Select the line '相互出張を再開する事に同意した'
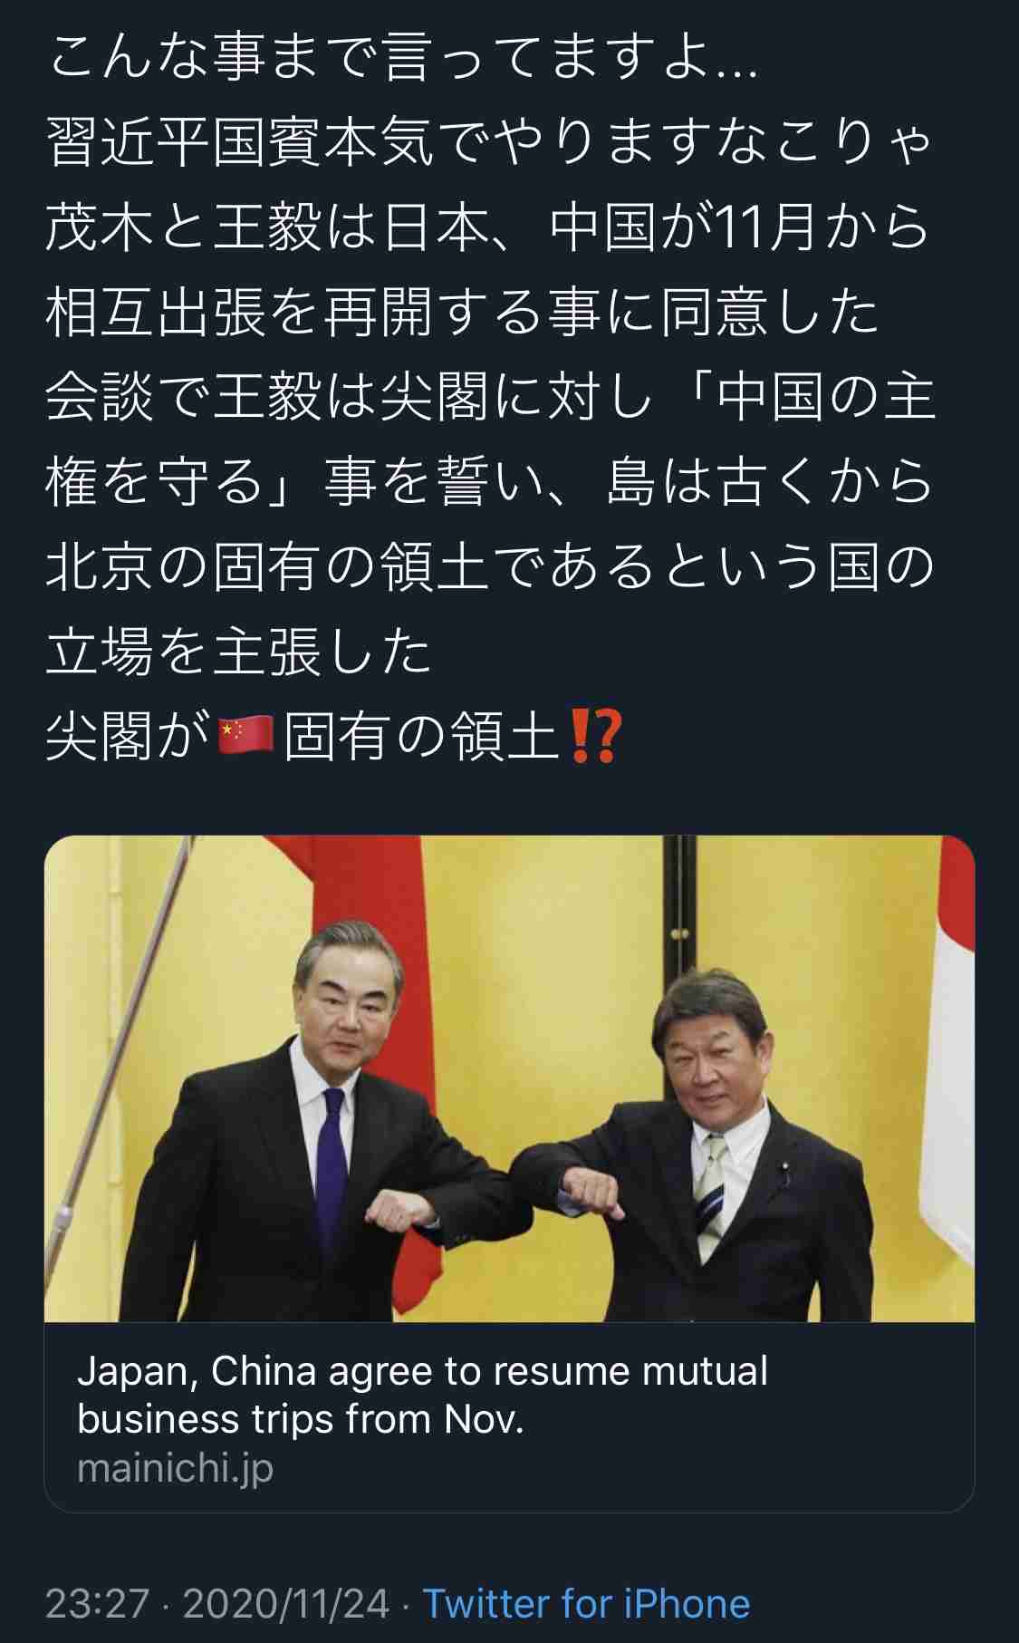 463,313
